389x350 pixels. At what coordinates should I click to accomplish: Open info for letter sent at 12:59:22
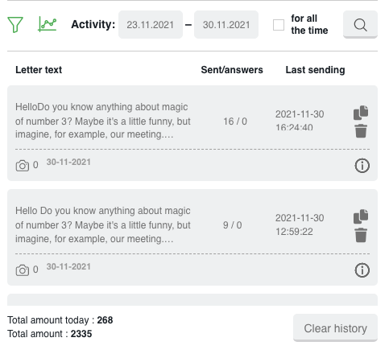[362, 270]
